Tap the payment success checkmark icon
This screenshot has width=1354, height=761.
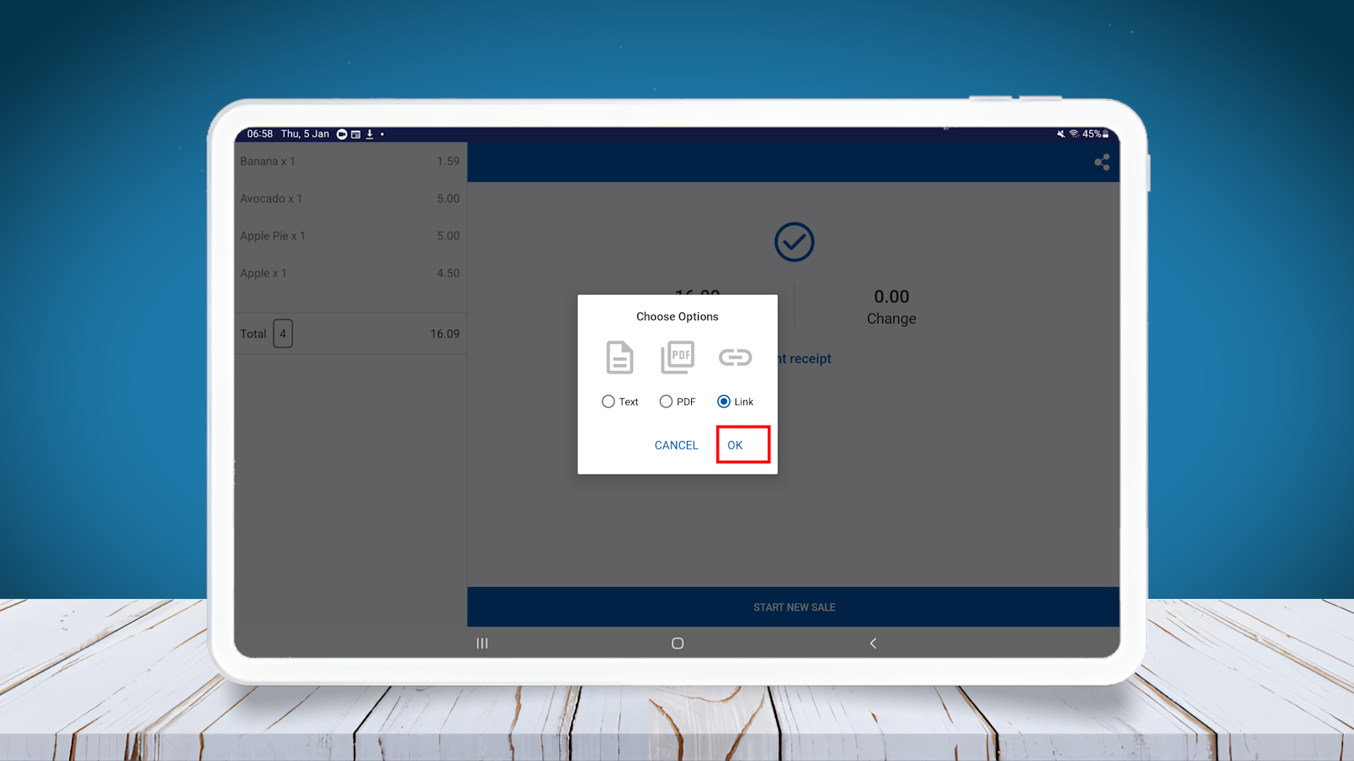794,242
